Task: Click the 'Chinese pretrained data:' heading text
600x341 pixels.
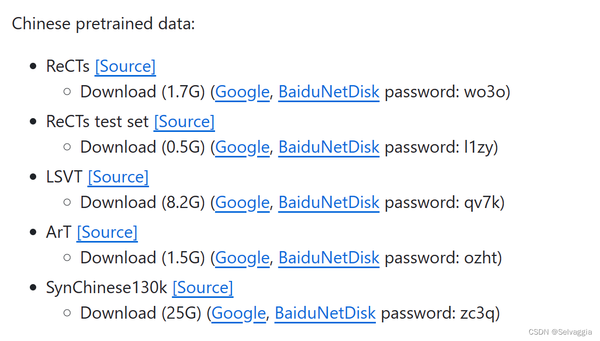Action: click(x=103, y=24)
